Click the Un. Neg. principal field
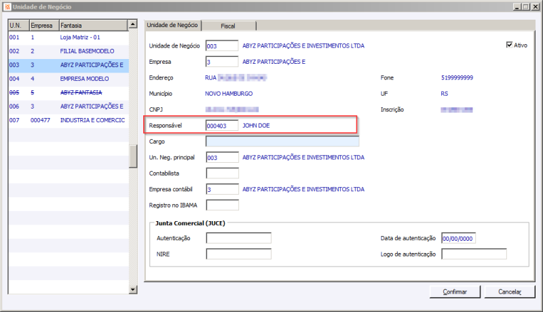Viewport: 543px width, 312px height. coord(222,157)
